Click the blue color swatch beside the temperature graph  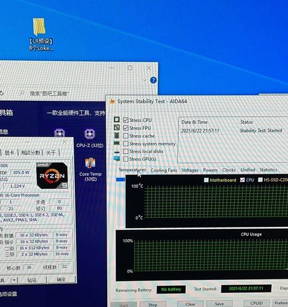click(120, 180)
